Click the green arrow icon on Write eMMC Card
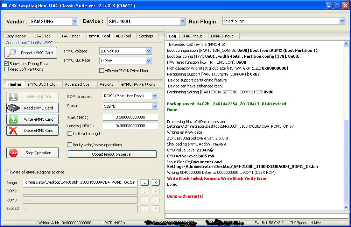This screenshot has height=227, width=351. pyautogui.click(x=13, y=119)
